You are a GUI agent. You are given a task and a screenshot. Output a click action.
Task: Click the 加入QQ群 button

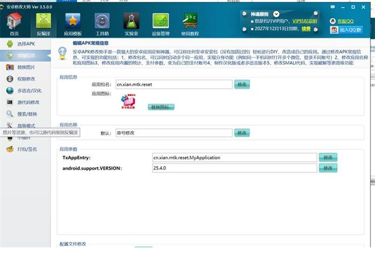[347, 30]
